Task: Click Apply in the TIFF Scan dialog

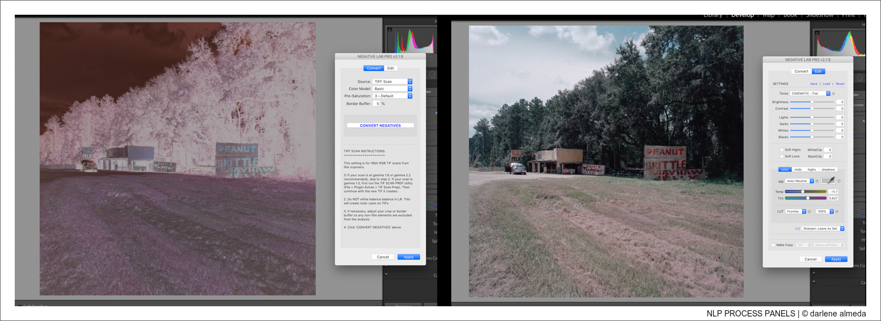Action: [409, 257]
